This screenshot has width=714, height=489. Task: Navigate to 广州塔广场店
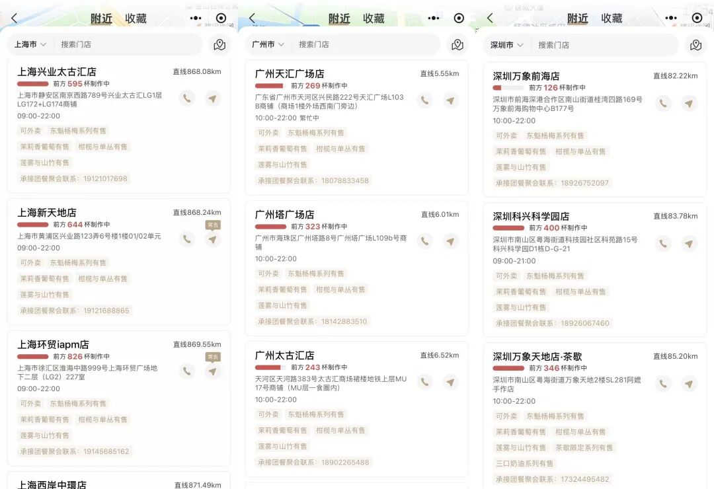tap(450, 241)
